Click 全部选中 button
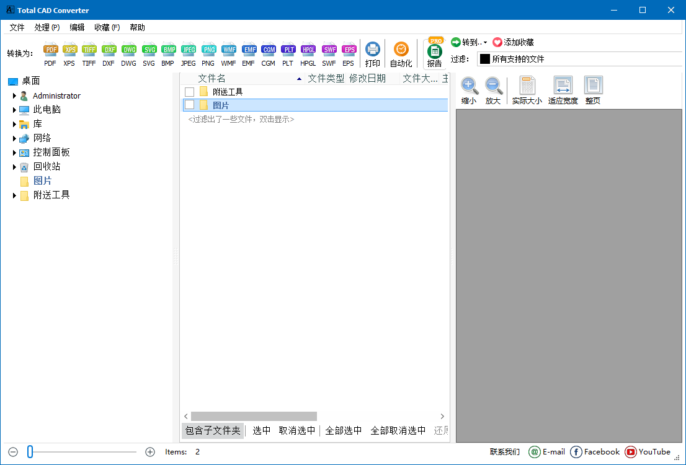This screenshot has width=686, height=465. [x=344, y=430]
